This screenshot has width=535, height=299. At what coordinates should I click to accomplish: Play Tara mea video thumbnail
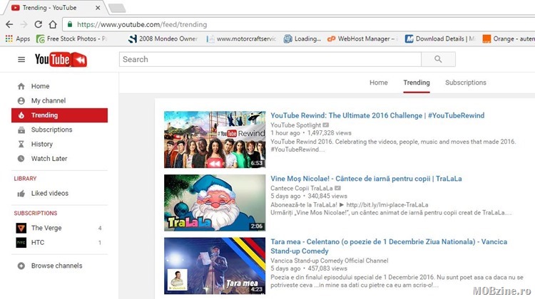click(215, 266)
